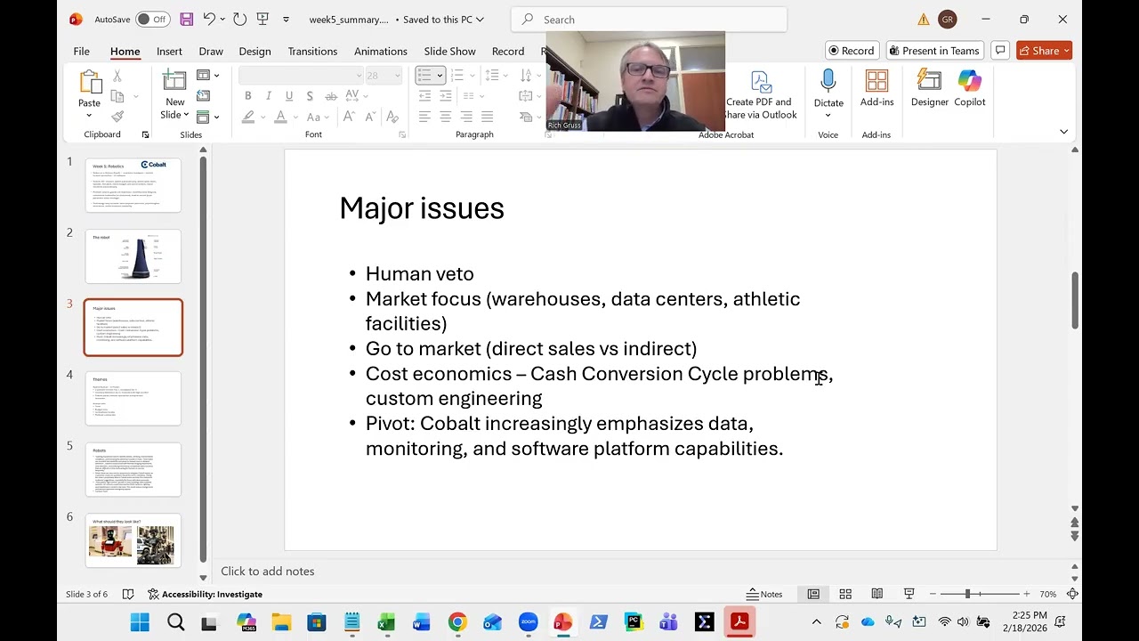Toggle Italic formatting
The width and height of the screenshot is (1139, 641).
(x=268, y=96)
